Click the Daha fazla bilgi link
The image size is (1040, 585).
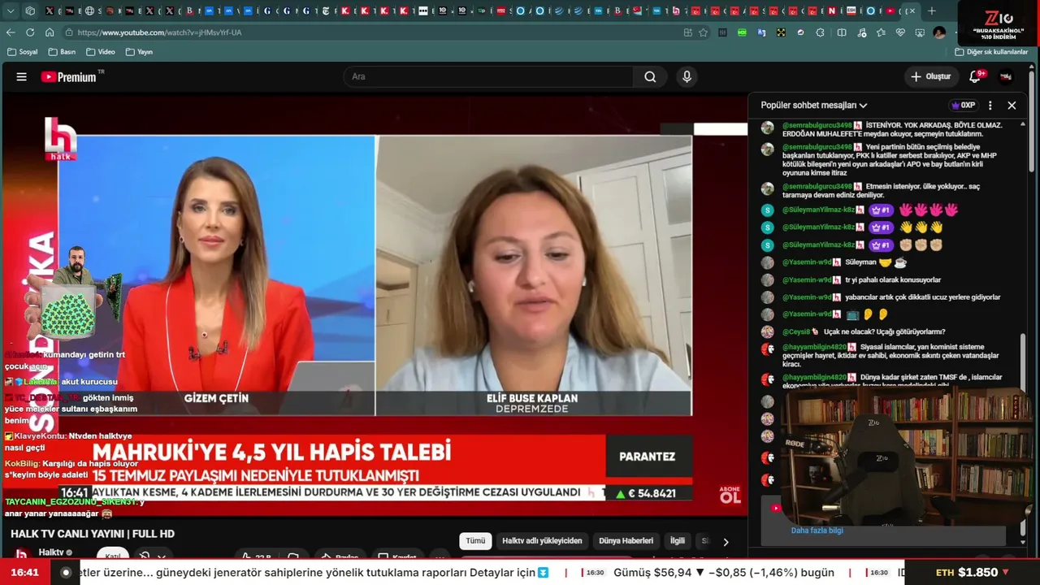(x=817, y=531)
